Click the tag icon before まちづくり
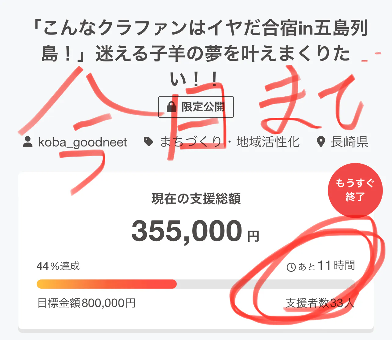This screenshot has width=392, height=340. [148, 142]
